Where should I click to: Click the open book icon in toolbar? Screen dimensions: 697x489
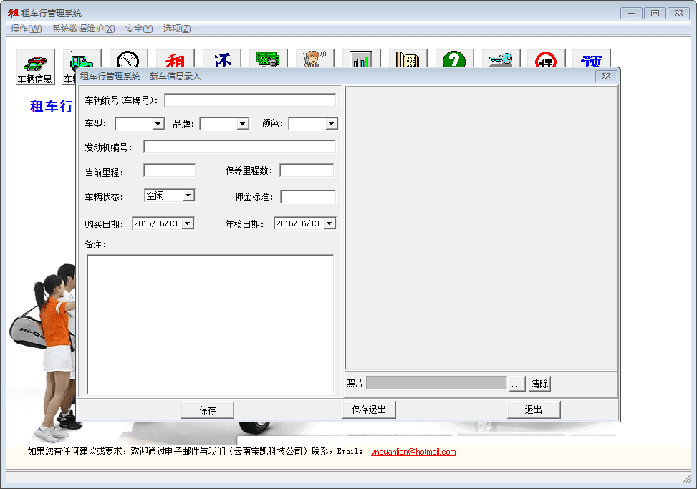(408, 59)
